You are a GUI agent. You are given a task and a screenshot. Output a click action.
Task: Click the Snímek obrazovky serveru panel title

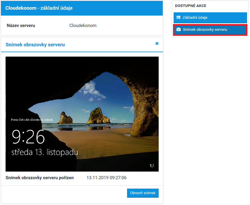click(35, 45)
